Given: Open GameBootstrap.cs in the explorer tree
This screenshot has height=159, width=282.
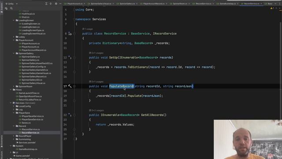Looking at the screenshot, I should click(x=26, y=149).
